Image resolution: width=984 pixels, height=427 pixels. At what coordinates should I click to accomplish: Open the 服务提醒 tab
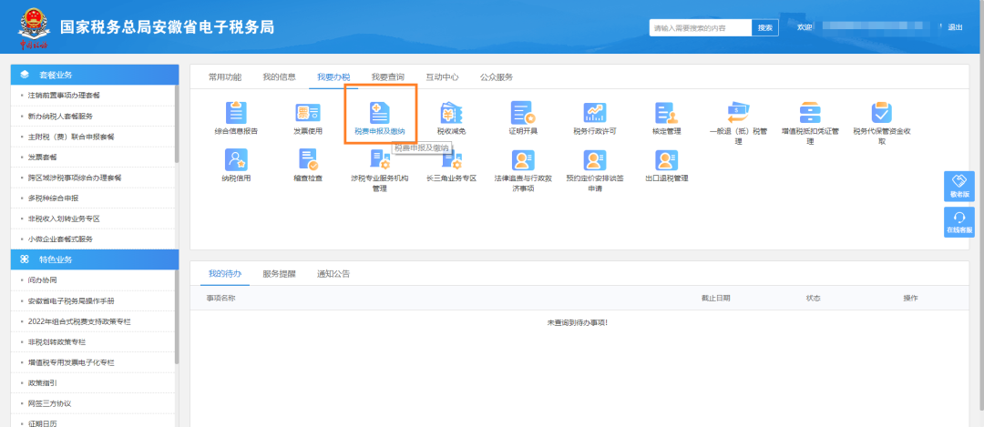(x=279, y=274)
